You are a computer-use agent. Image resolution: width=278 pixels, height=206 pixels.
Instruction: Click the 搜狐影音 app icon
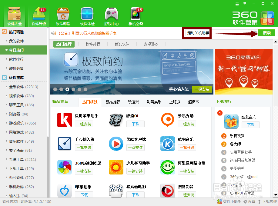coord(168,191)
